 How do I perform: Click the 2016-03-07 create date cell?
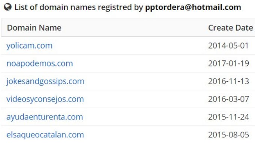(228, 99)
